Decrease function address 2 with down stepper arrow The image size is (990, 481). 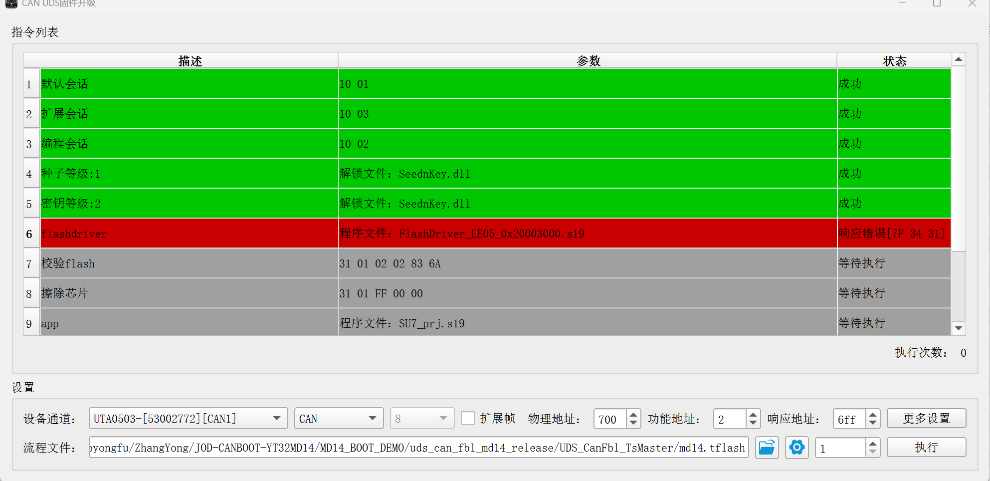[753, 423]
